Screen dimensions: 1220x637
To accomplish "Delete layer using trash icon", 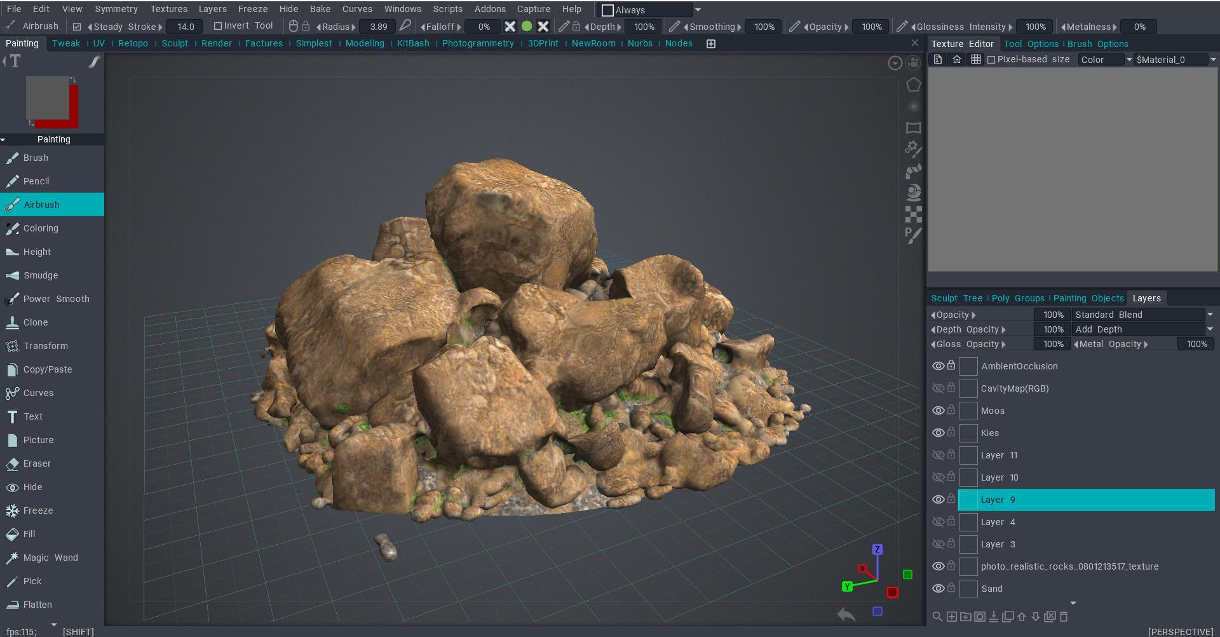I will 1064,617.
